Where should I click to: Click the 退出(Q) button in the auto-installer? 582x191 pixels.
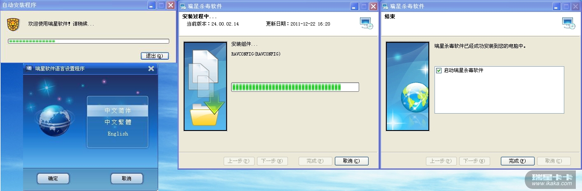tap(154, 56)
